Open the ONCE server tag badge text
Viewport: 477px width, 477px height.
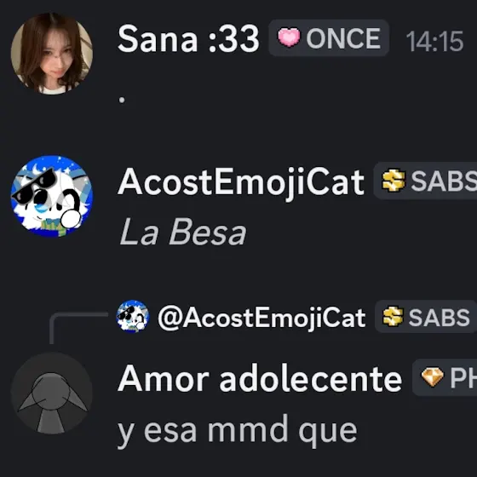(x=343, y=38)
